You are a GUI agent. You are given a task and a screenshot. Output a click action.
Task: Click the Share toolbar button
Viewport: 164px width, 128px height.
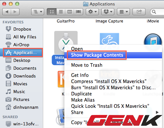[139, 12]
